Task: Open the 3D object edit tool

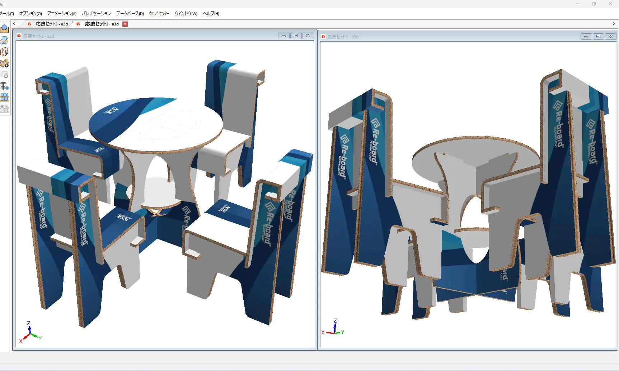Action: click(x=5, y=52)
